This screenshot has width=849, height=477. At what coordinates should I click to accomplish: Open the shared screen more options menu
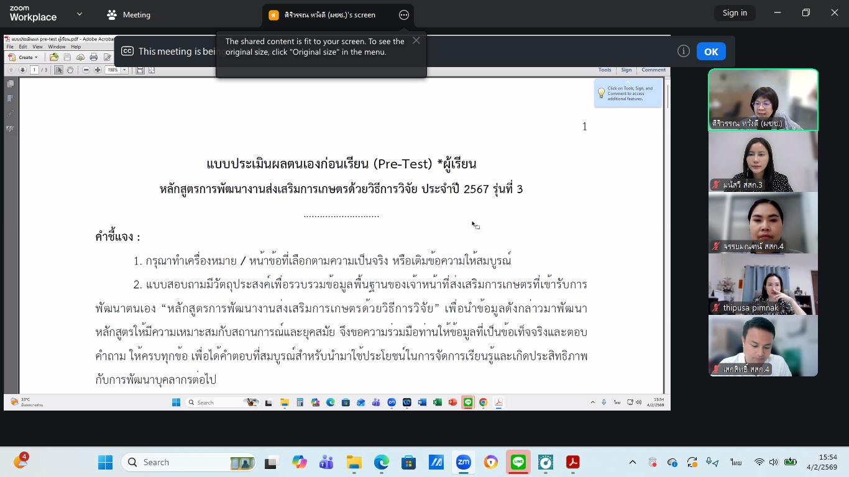(x=404, y=15)
